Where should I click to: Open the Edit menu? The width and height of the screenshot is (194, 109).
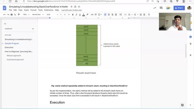click(x=15, y=10)
